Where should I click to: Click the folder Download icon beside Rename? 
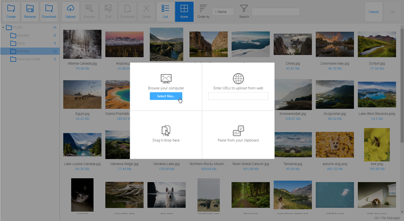[x=49, y=9]
